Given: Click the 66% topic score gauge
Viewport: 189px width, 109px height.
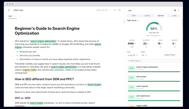Looking at the screenshot, I should (x=154, y=26).
